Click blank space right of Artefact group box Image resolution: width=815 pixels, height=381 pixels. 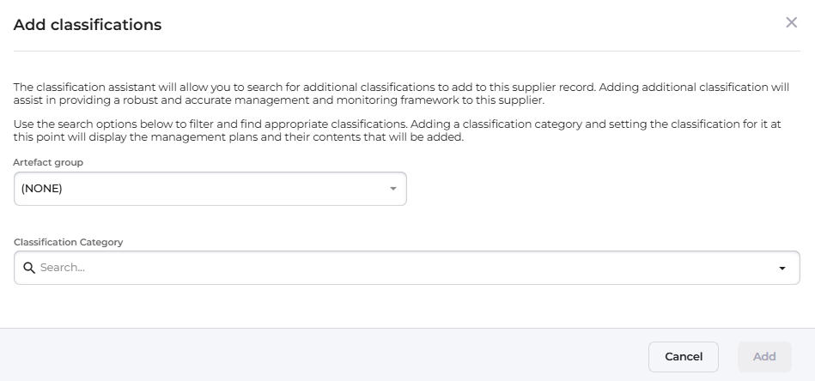(601, 189)
